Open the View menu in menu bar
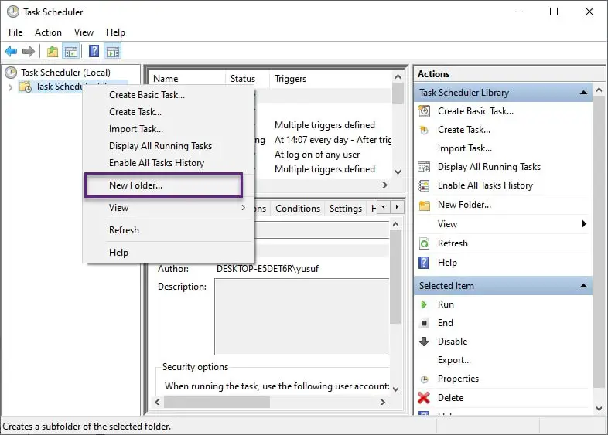This screenshot has height=435, width=608. pyautogui.click(x=84, y=32)
